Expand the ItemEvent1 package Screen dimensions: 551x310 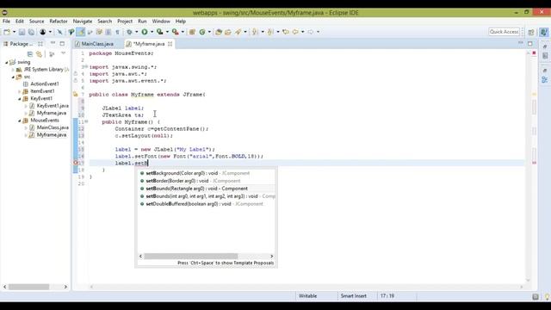[19, 91]
